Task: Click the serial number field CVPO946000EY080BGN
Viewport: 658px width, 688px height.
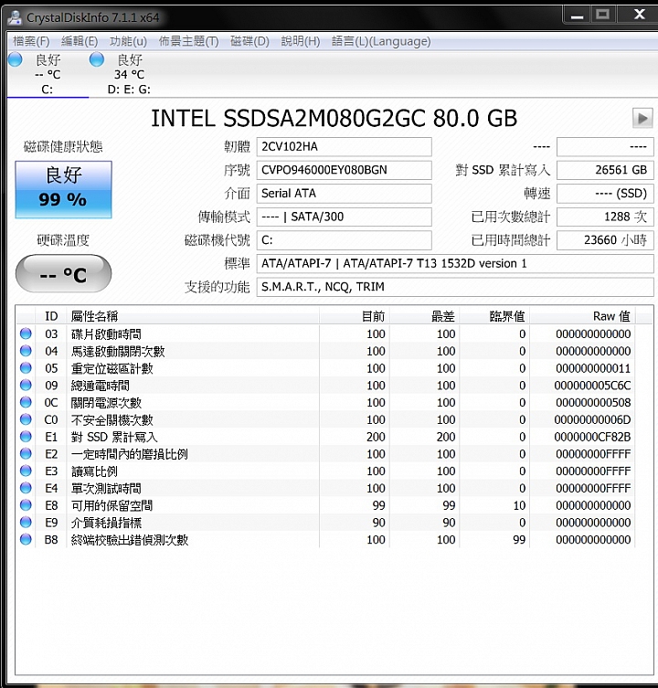Action: (345, 170)
